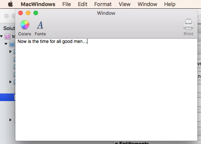Zoom the Window with green button

pyautogui.click(x=36, y=13)
